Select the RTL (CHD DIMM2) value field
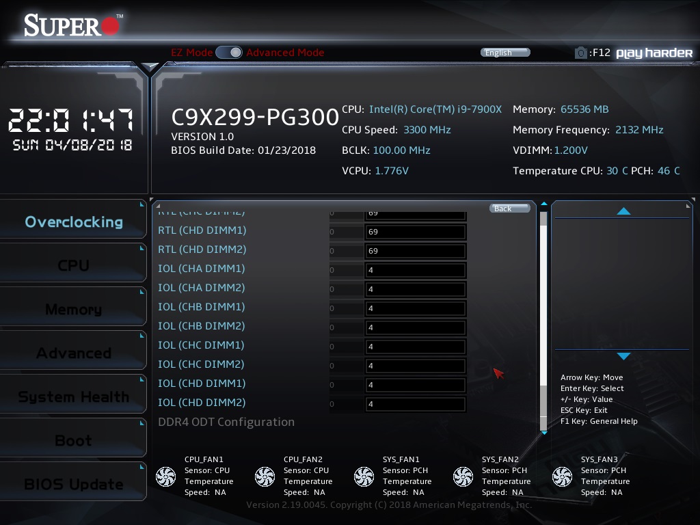Viewport: 700px width, 525px height. pyautogui.click(x=415, y=251)
